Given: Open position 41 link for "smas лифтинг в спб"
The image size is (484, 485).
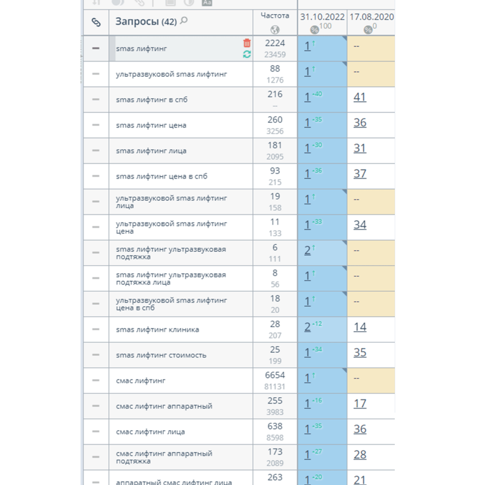Looking at the screenshot, I should (x=360, y=97).
